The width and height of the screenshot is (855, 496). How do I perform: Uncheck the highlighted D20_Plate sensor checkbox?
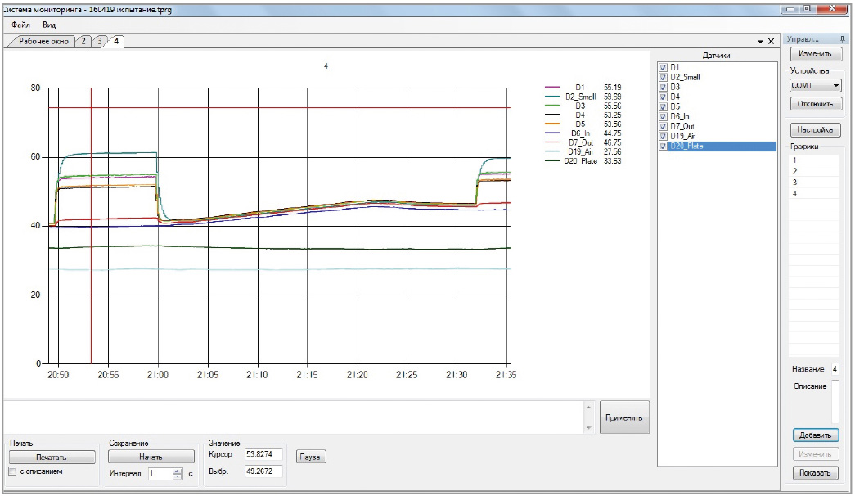[x=663, y=147]
